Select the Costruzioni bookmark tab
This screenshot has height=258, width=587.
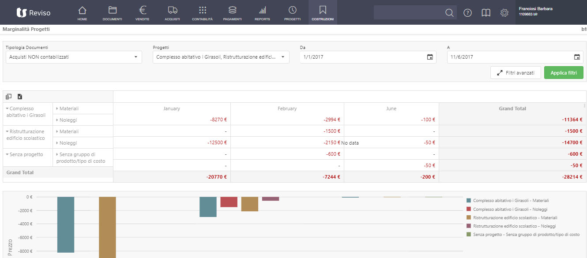coord(323,13)
